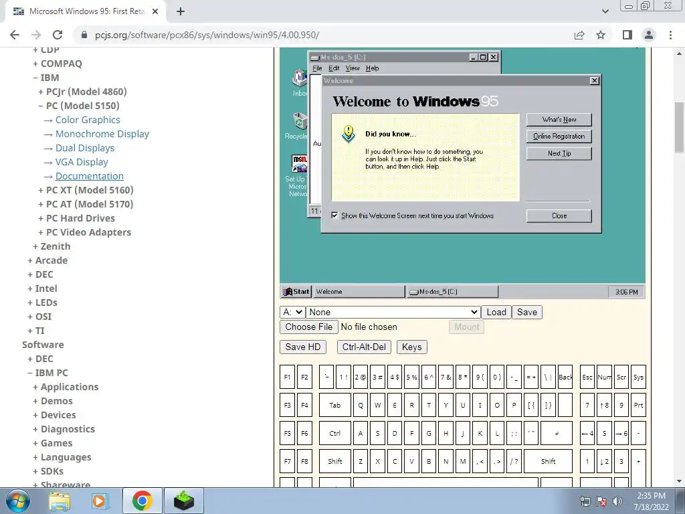This screenshot has width=685, height=514.
Task: Click the browser back arrow
Action: [15, 35]
